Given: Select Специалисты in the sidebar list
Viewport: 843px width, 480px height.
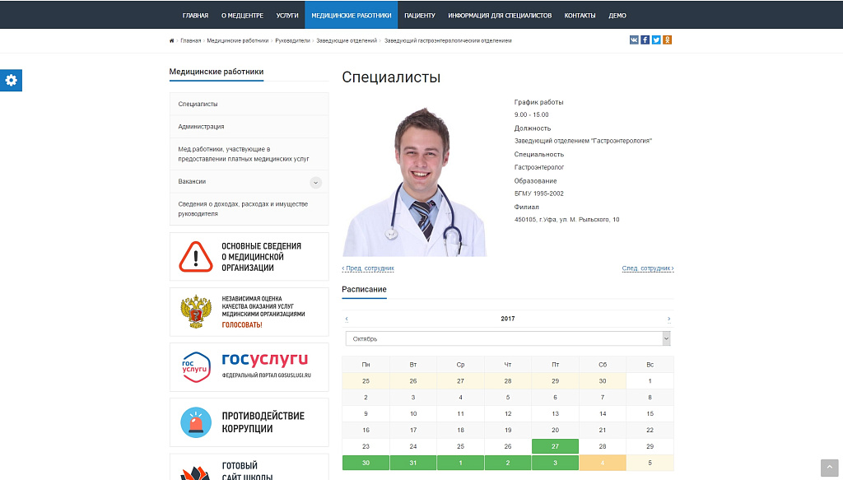Looking at the screenshot, I should [x=198, y=104].
